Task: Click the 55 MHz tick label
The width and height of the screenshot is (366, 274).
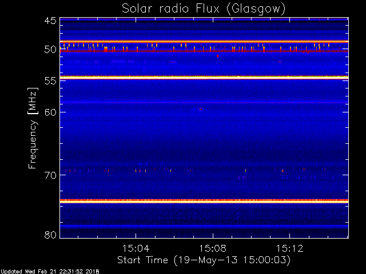Action: 50,80
